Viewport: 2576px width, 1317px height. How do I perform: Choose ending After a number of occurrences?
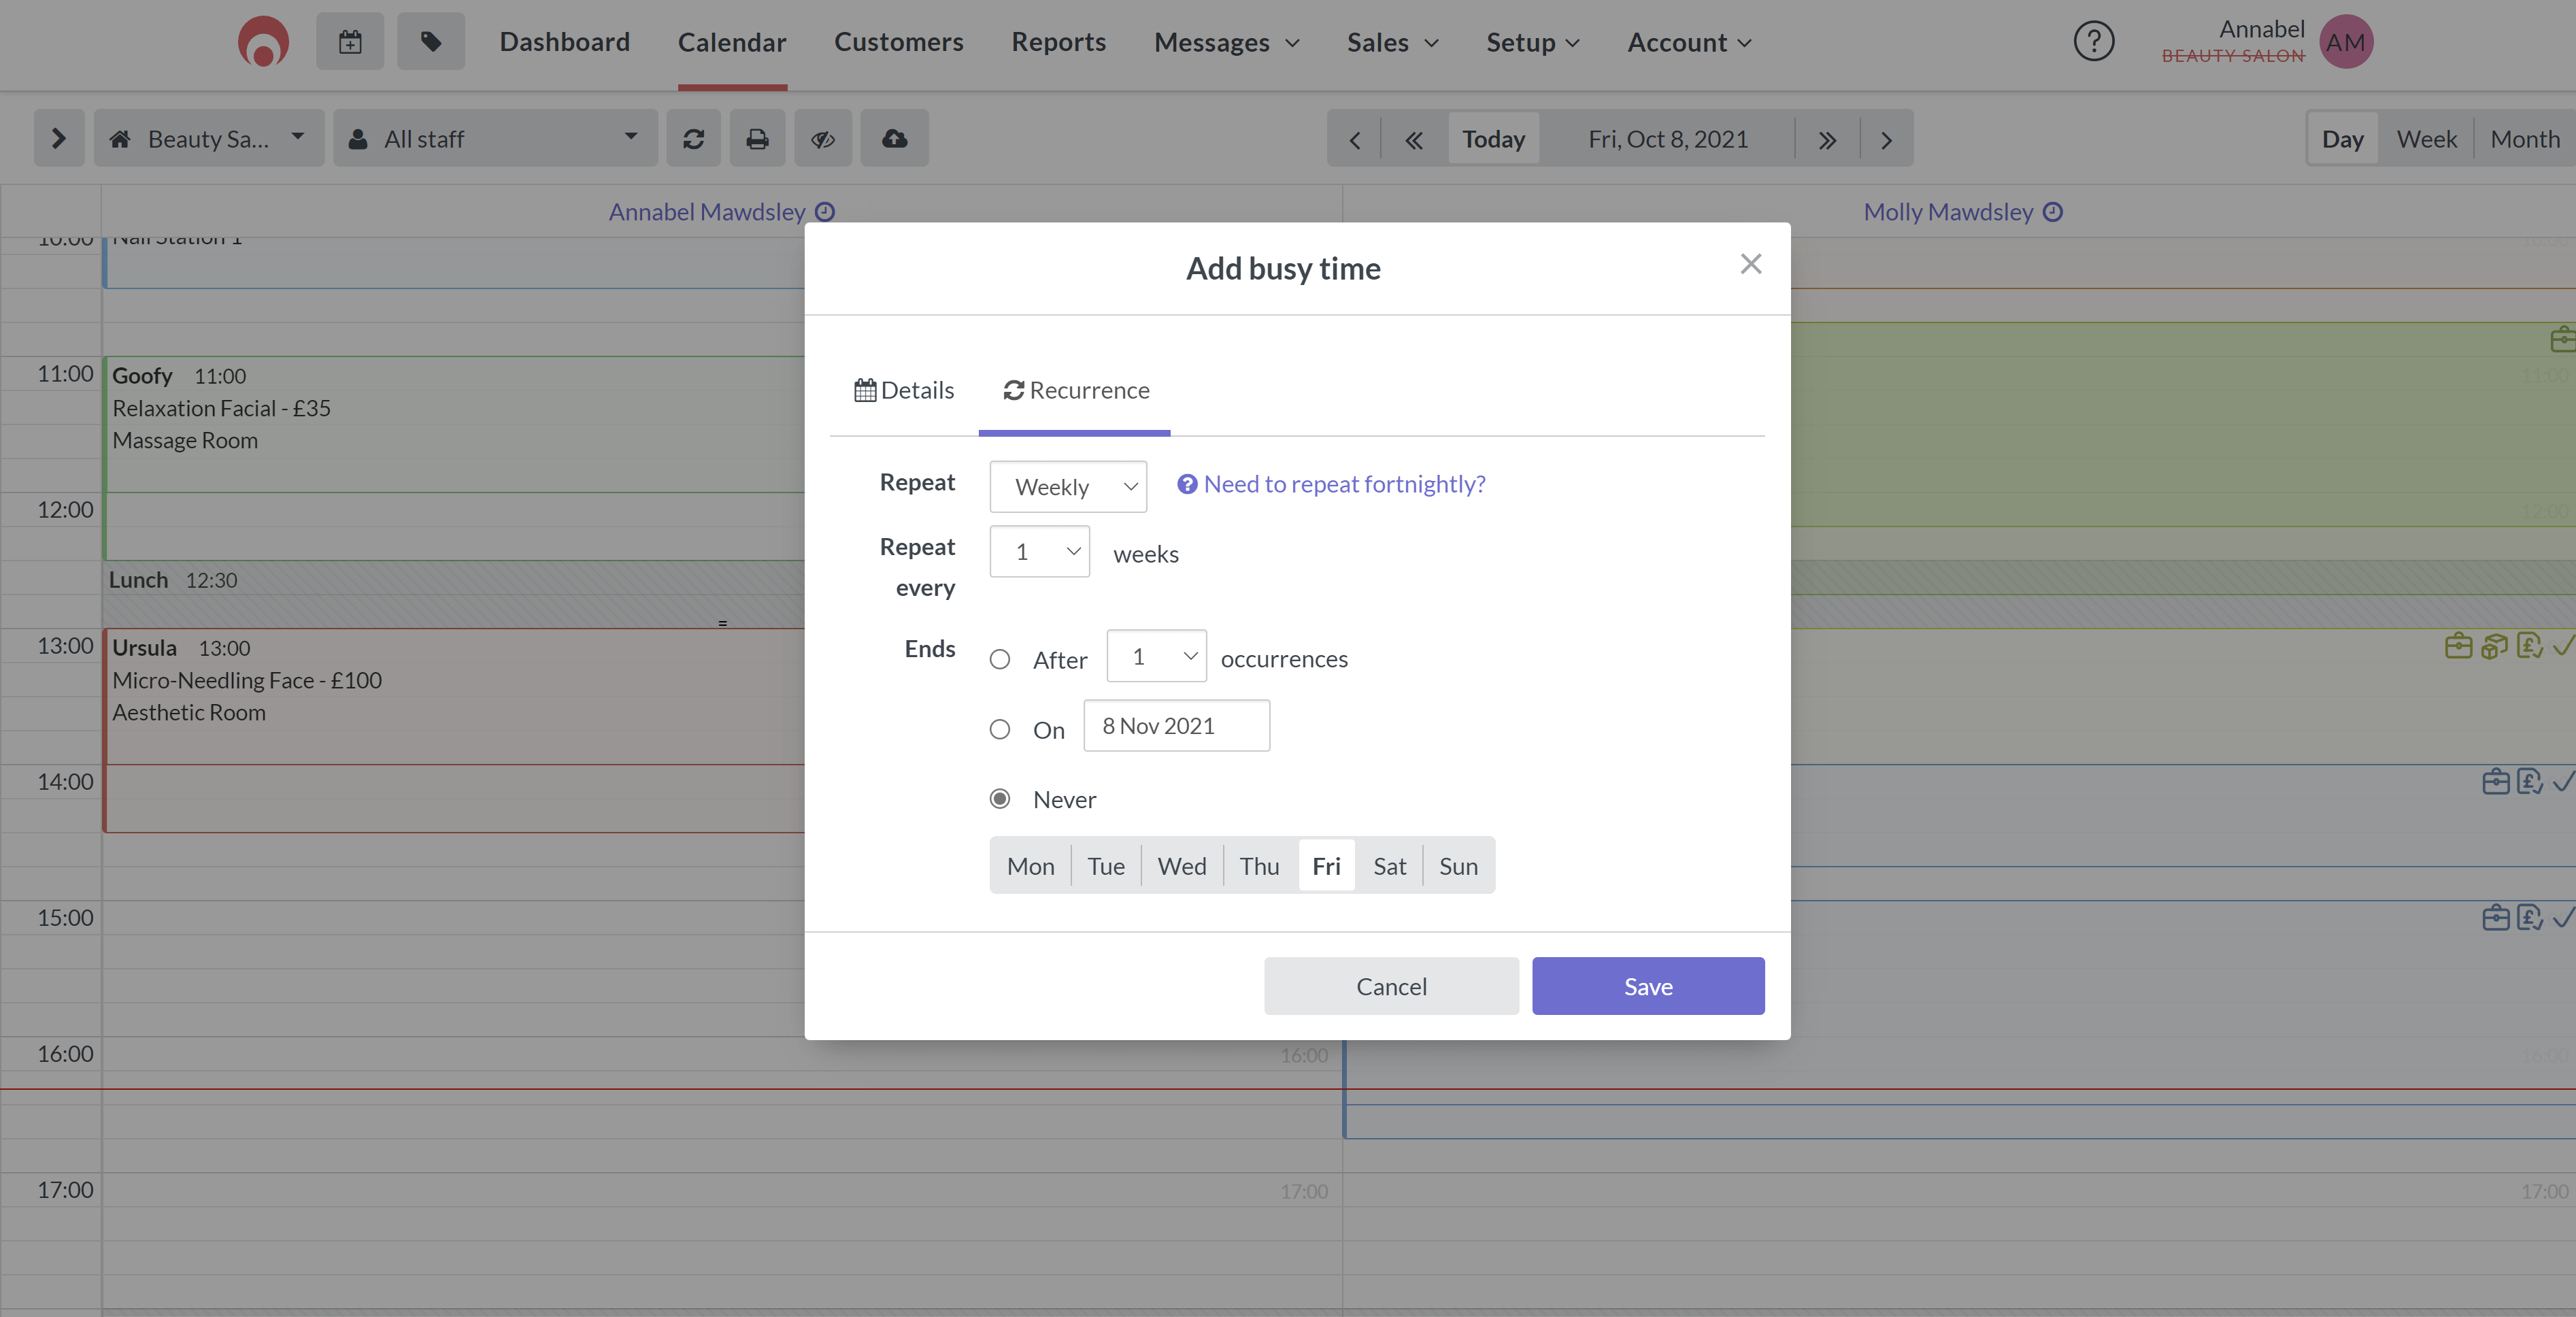coord(1000,660)
